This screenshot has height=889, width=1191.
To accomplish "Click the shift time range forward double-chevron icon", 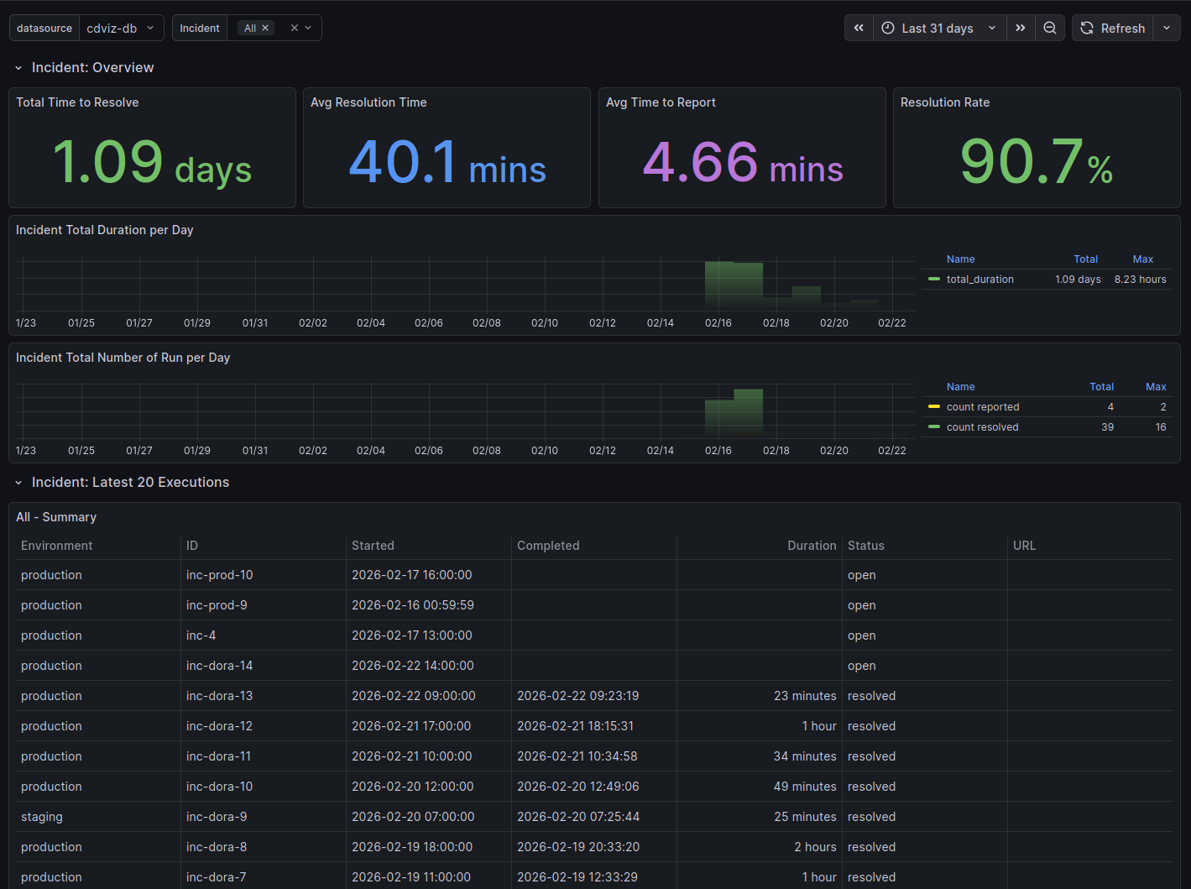I will click(1021, 28).
